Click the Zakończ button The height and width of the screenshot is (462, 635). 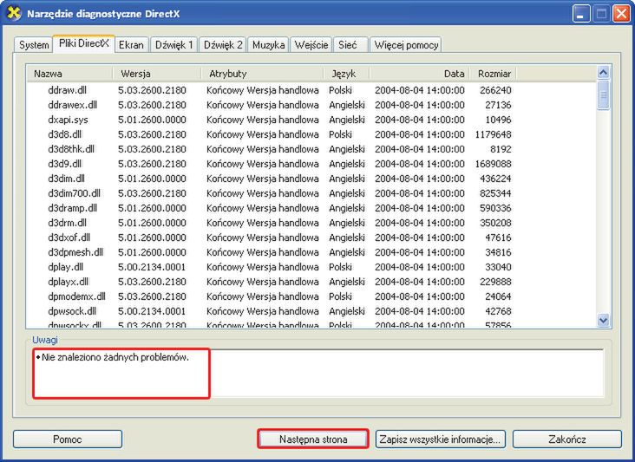(x=567, y=439)
